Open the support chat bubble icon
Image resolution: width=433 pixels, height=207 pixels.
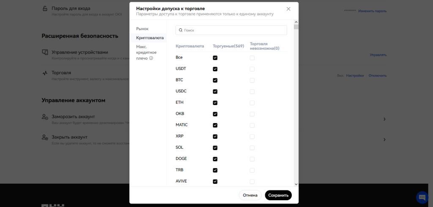point(422,197)
